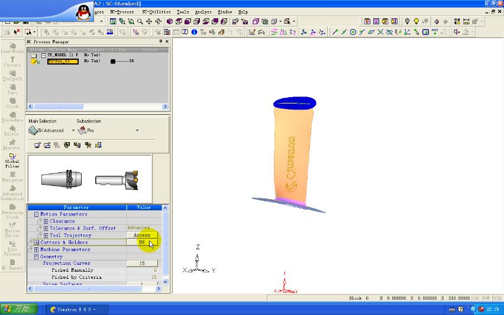The width and height of the screenshot is (504, 315).
Task: Open the Analyze menu
Action: [x=203, y=12]
